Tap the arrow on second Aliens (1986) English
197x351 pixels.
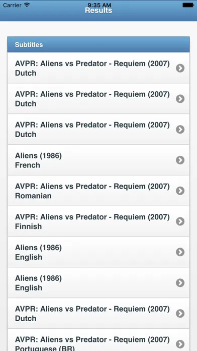(180, 283)
